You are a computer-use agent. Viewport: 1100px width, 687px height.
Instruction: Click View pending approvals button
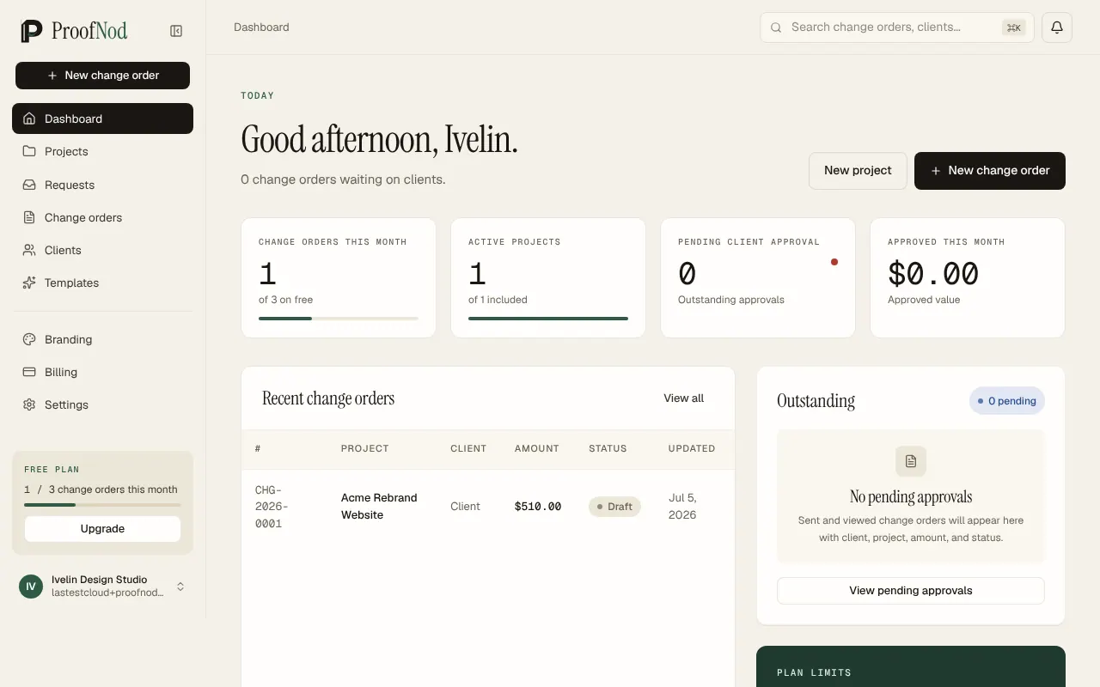[911, 591]
